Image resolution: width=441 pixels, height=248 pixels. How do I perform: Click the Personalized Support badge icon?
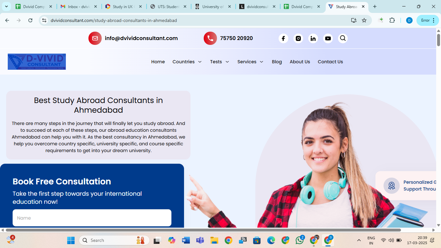pyautogui.click(x=392, y=186)
